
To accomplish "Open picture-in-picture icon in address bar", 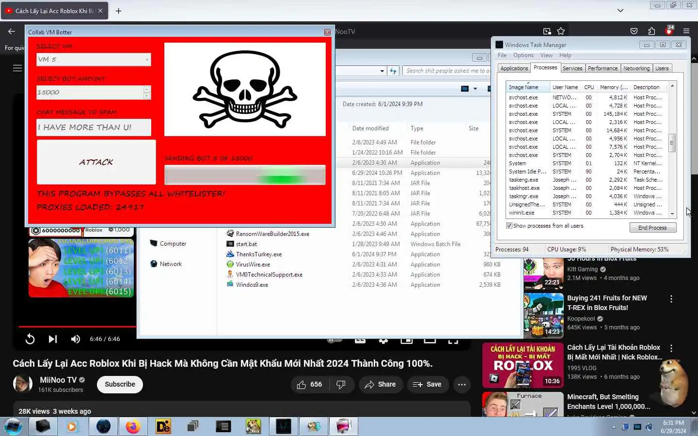I will [547, 31].
